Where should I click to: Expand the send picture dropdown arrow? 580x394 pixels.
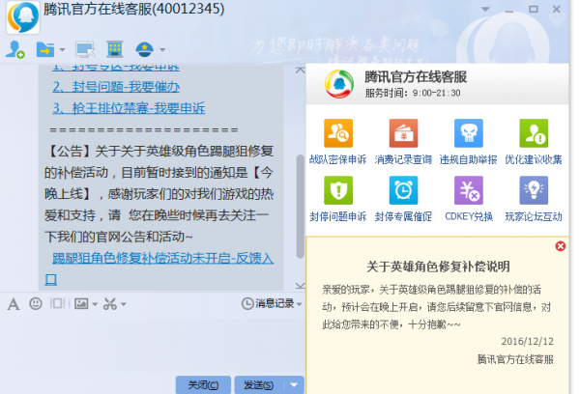pos(95,304)
